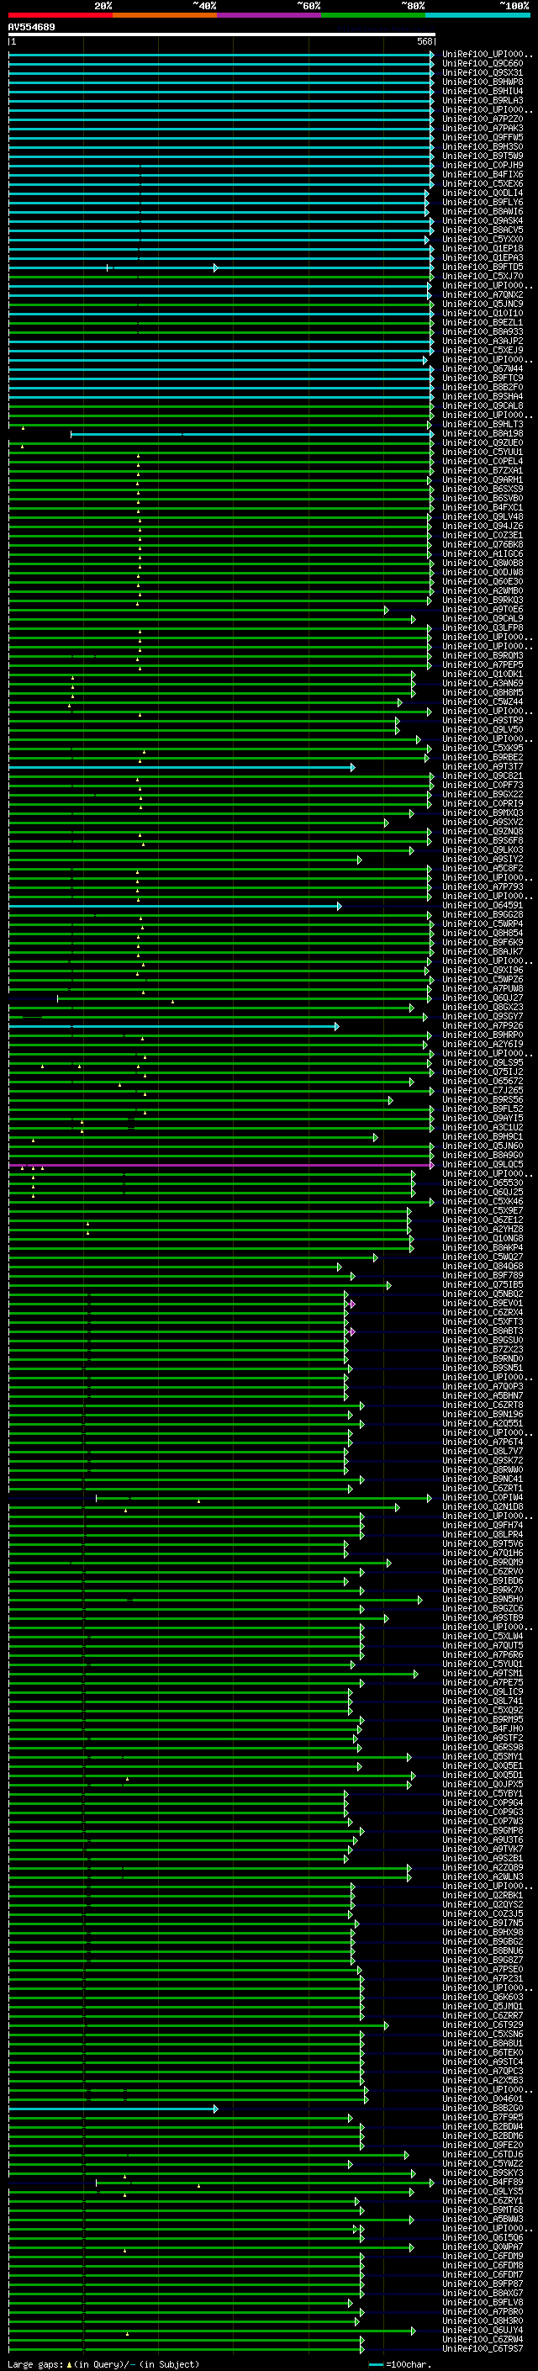Click the green ~80% identity legend segment

tap(373, 15)
